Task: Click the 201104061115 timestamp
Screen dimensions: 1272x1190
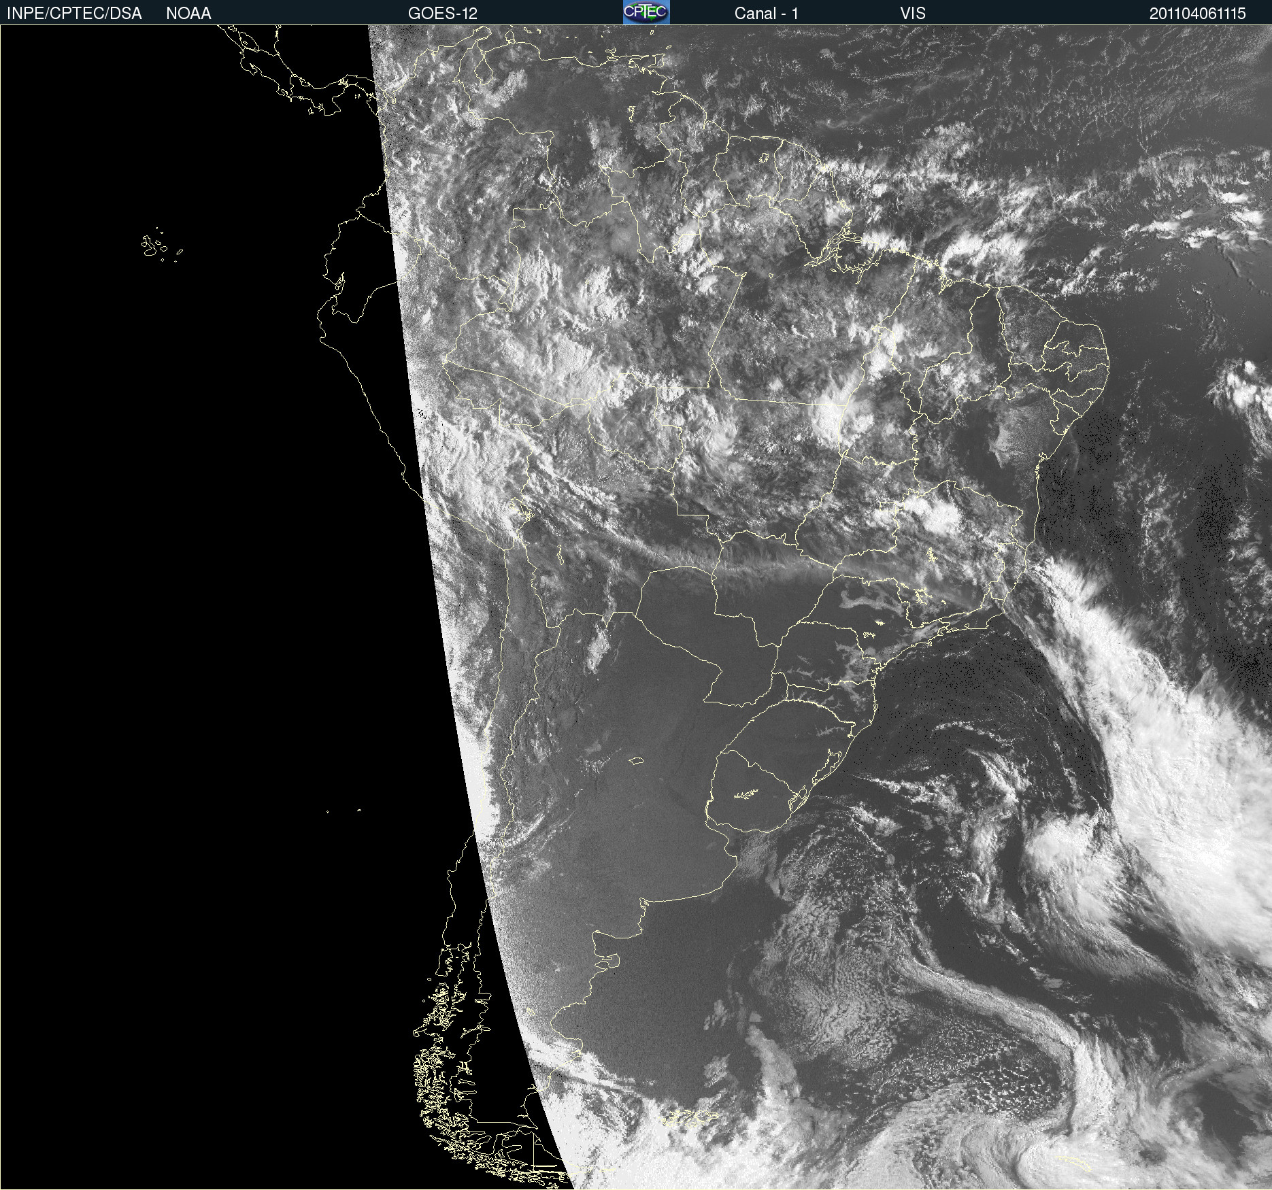Action: 1197,14
